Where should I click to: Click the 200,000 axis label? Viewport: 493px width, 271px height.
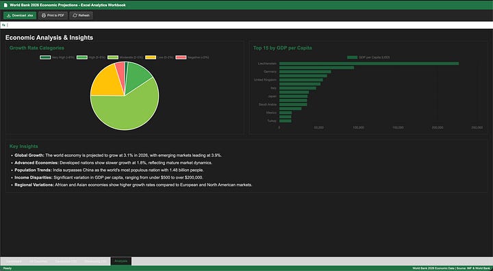pyautogui.click(x=438, y=128)
